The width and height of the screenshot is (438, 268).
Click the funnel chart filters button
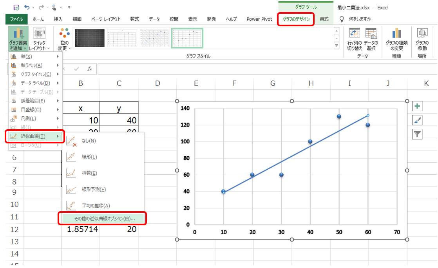pyautogui.click(x=417, y=134)
